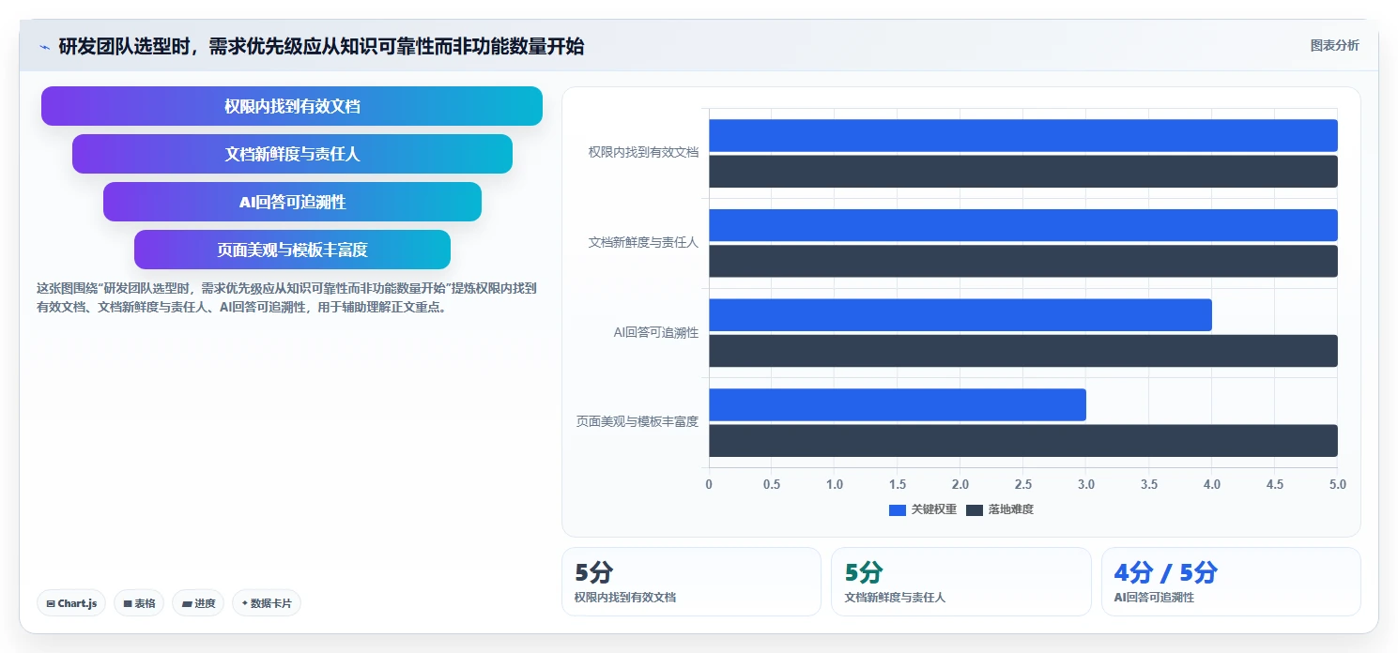This screenshot has height=653, width=1398.
Task: Click the 2.5 x-axis tick label
Action: (1022, 484)
